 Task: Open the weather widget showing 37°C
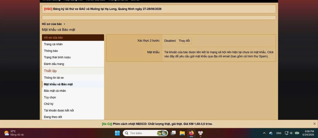pyautogui.click(x=14, y=133)
